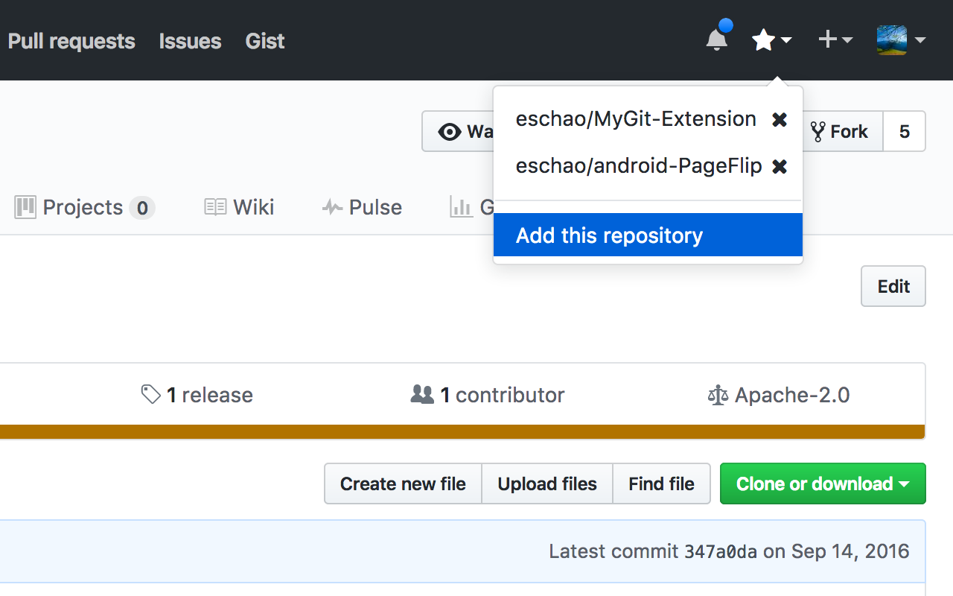Open eschao/MyGit-Extension repository entry

click(x=636, y=119)
